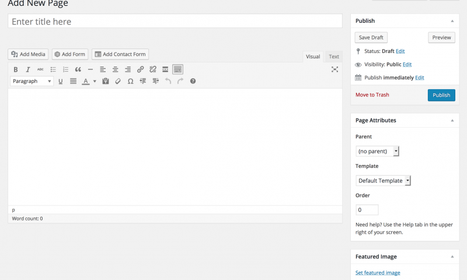Insert a blockquote
Screen dimensions: 467x280
pos(78,69)
